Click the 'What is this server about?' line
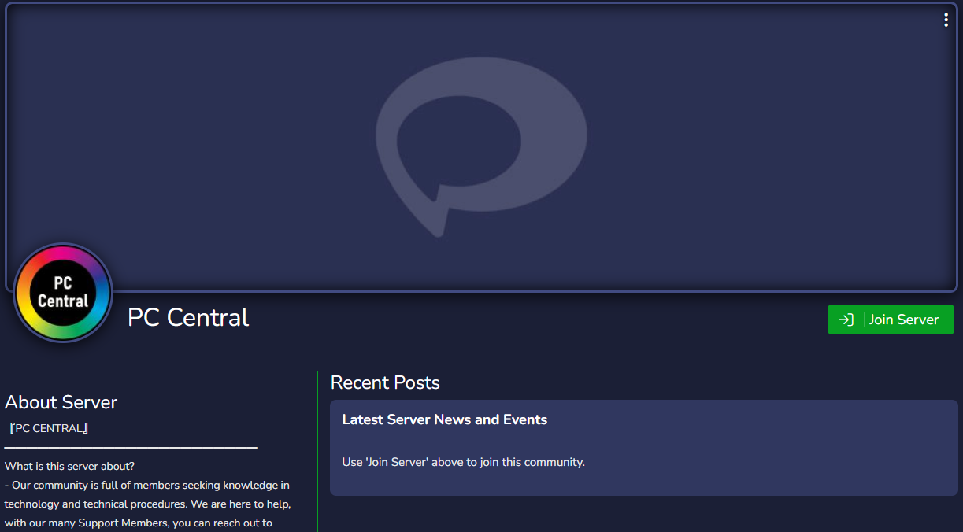Viewport: 963px width, 532px height. pyautogui.click(x=69, y=465)
